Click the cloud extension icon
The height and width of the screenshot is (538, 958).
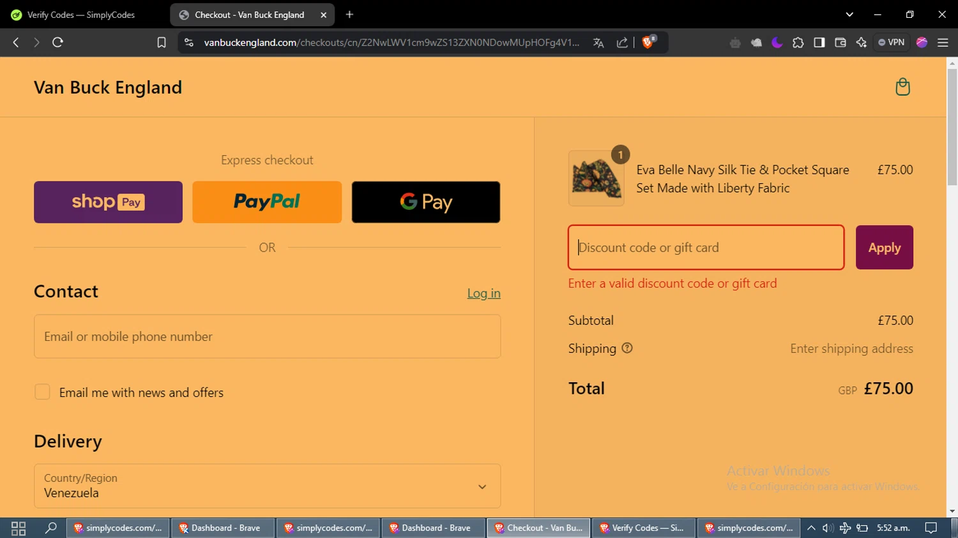pyautogui.click(x=756, y=43)
